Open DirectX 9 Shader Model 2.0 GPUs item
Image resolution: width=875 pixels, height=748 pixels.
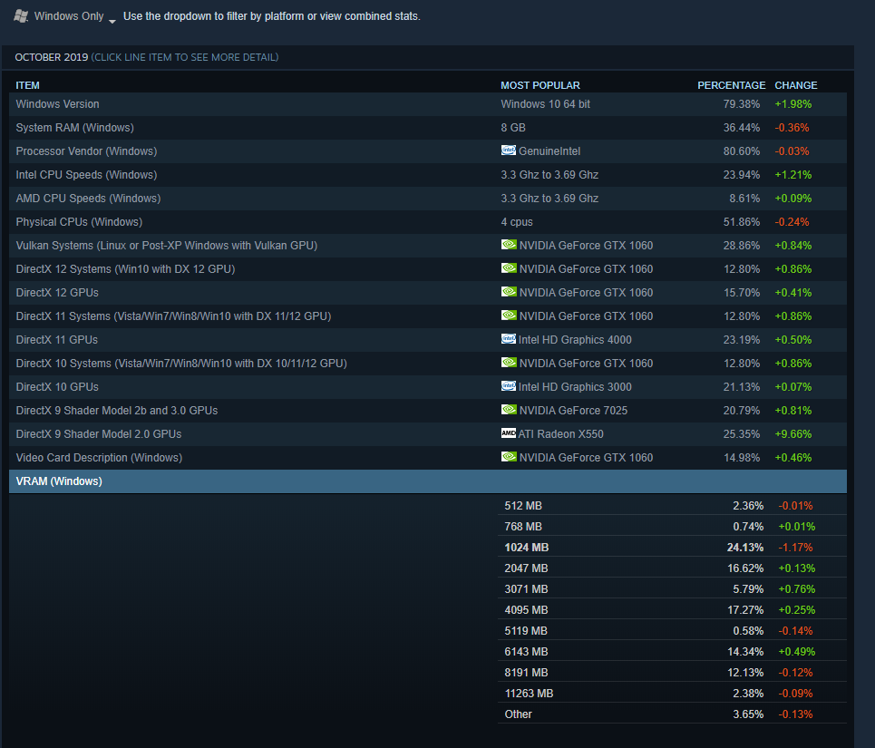[427, 434]
